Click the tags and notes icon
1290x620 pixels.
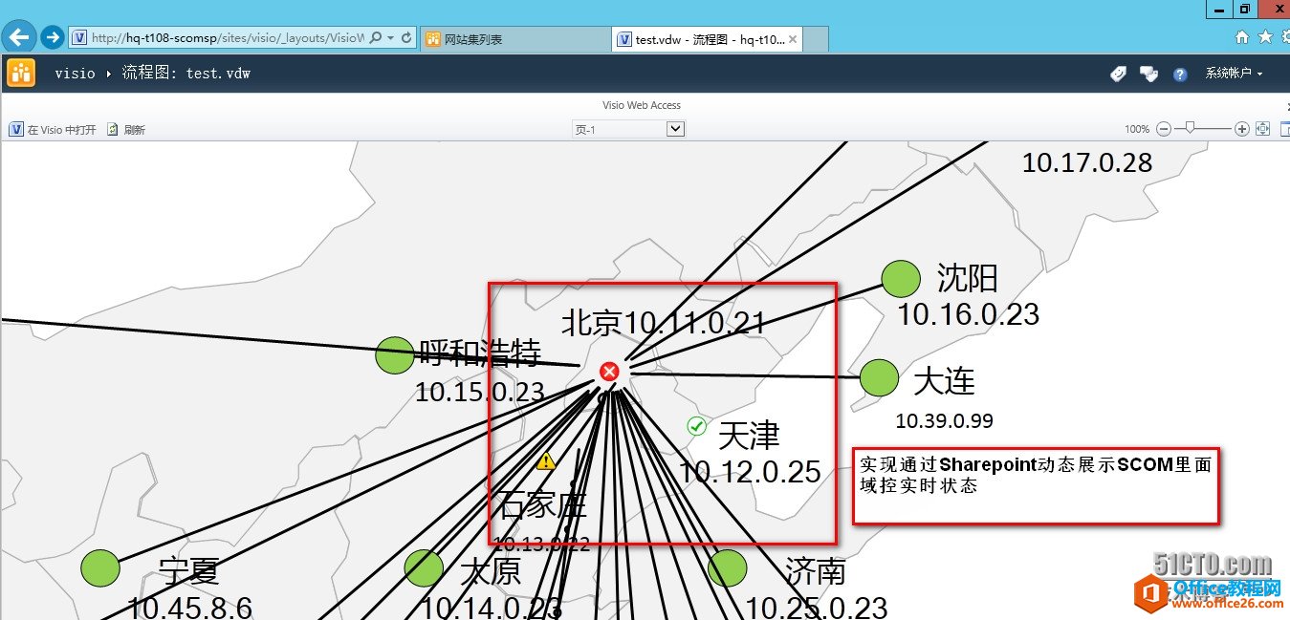(1118, 74)
